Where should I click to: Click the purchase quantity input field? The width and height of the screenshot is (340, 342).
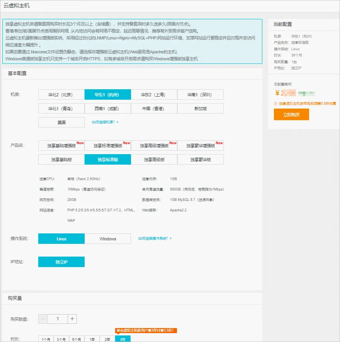point(58,319)
